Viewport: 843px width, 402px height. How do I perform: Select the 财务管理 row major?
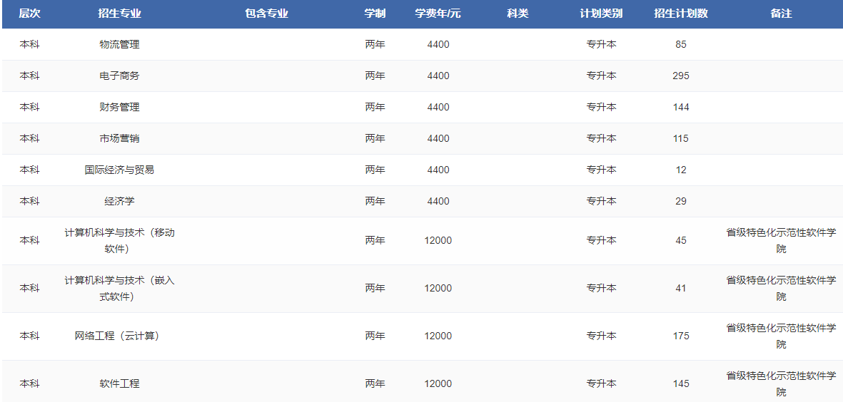coord(119,107)
